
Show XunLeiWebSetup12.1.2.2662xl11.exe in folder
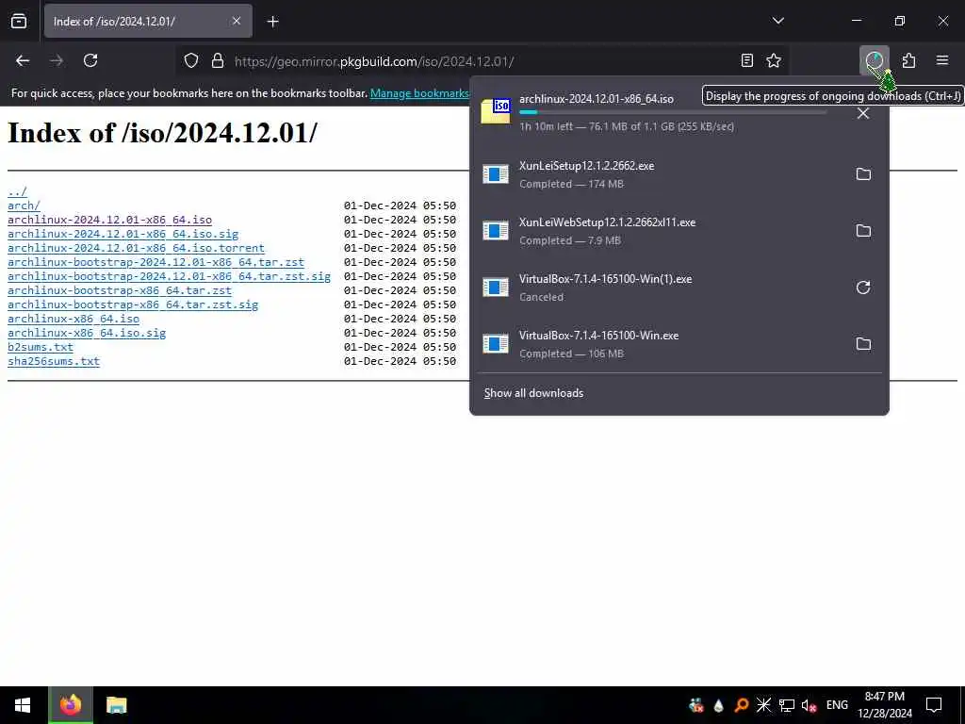[863, 231]
